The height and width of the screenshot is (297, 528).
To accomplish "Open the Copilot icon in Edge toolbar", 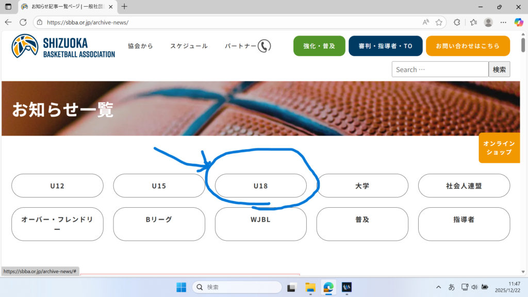I will [x=518, y=22].
